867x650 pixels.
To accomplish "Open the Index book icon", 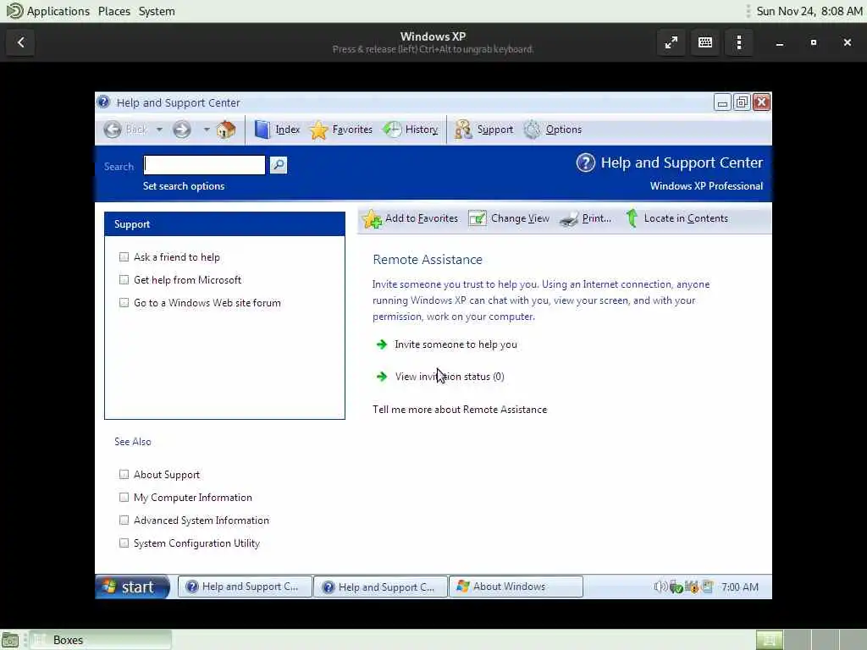I will click(262, 129).
